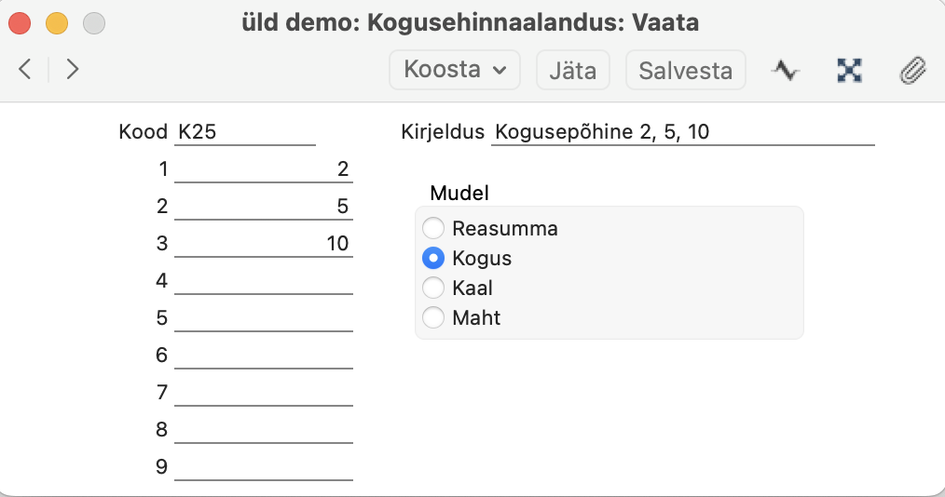Select the Kogus radio button

(433, 258)
